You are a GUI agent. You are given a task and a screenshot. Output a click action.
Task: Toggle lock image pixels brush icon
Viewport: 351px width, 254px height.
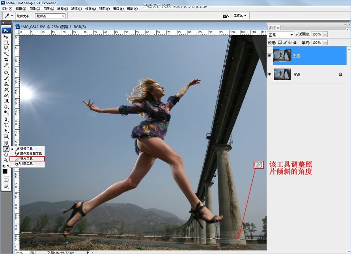click(285, 42)
